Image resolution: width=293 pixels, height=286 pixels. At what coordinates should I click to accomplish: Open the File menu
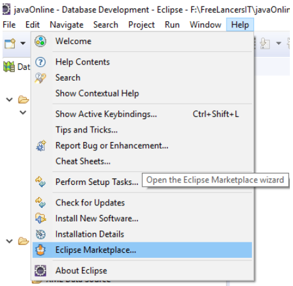click(x=9, y=25)
